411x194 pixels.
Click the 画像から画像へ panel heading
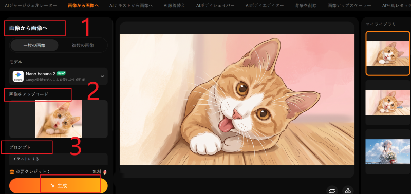(x=28, y=28)
